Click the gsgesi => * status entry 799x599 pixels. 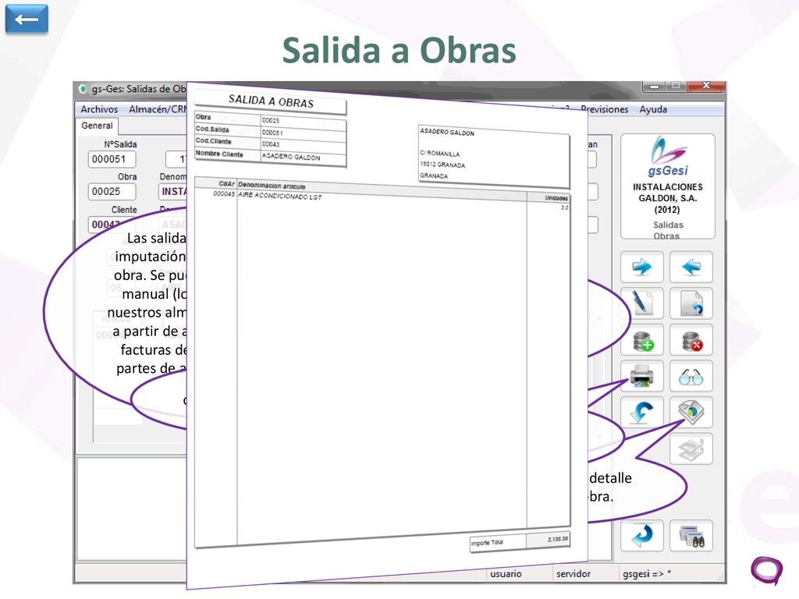(647, 573)
